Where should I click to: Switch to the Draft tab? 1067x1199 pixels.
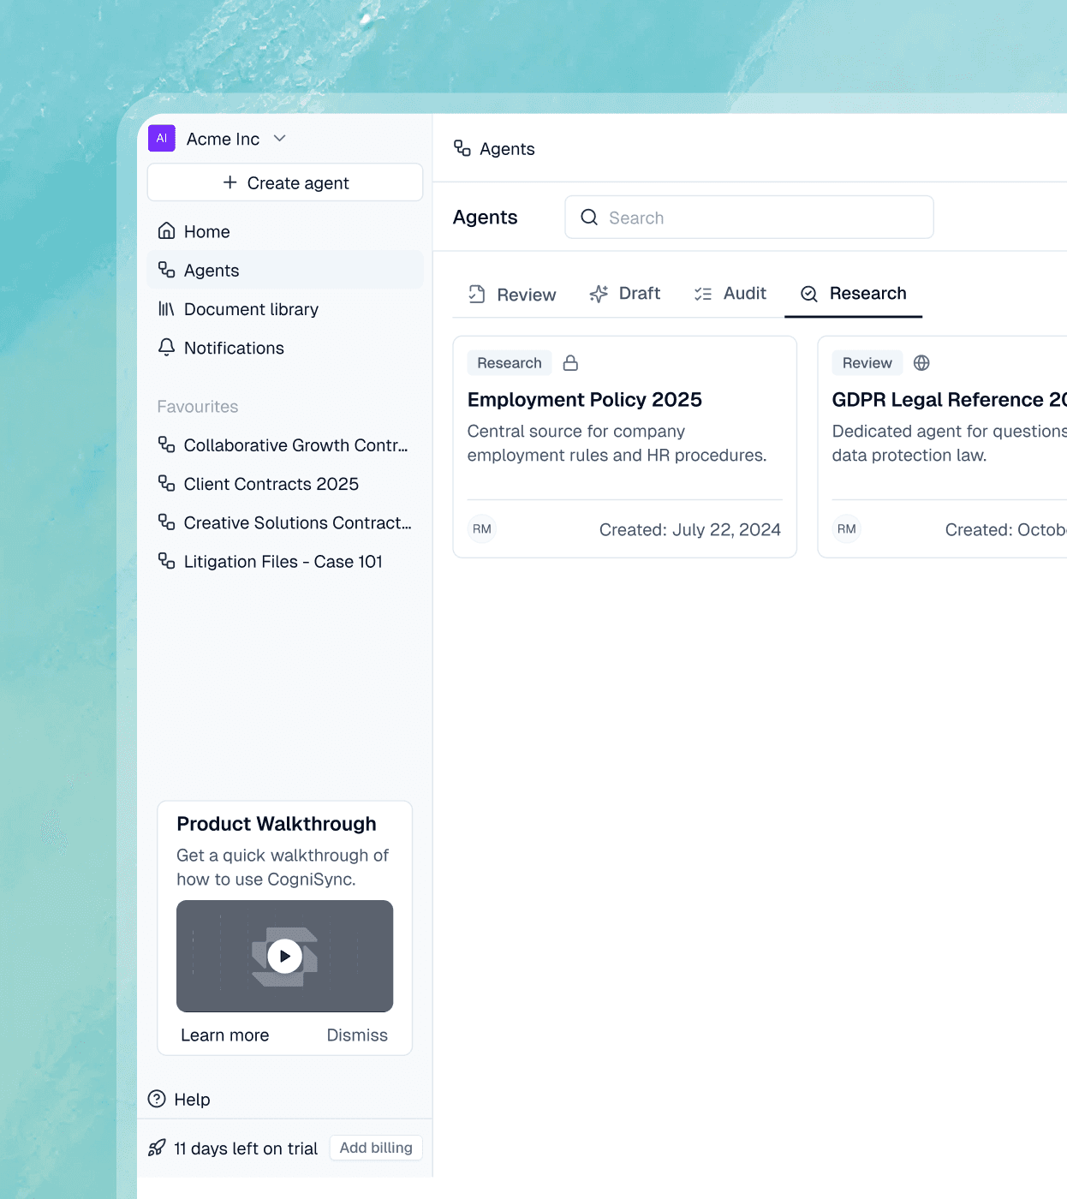(x=625, y=294)
